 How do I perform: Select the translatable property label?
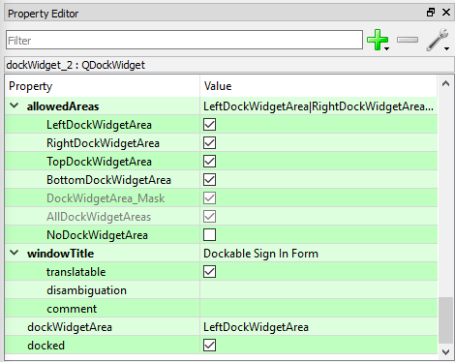(x=76, y=272)
